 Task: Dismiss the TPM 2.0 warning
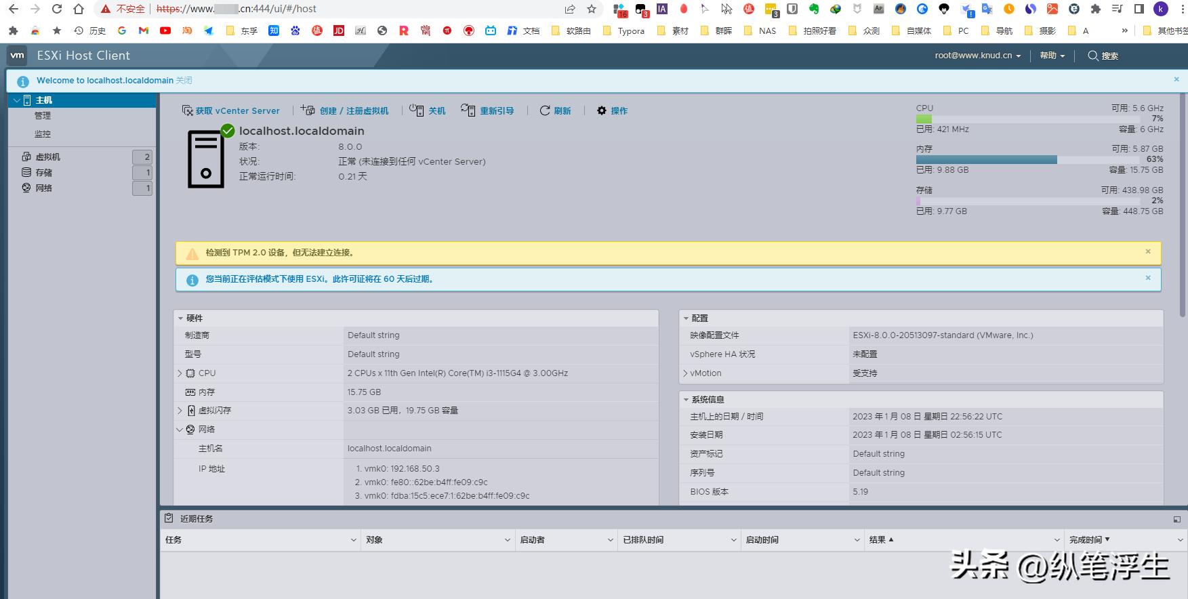[1148, 251]
